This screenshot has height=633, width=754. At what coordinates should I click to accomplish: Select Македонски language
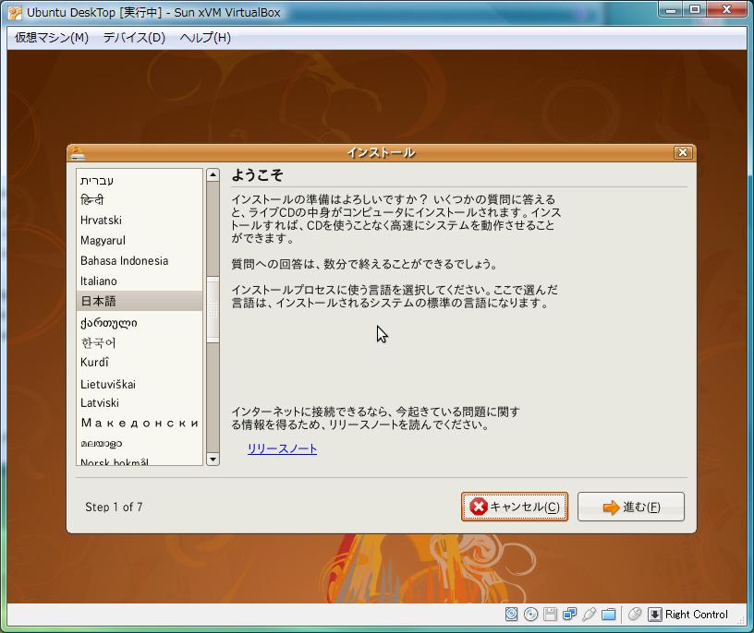click(139, 424)
